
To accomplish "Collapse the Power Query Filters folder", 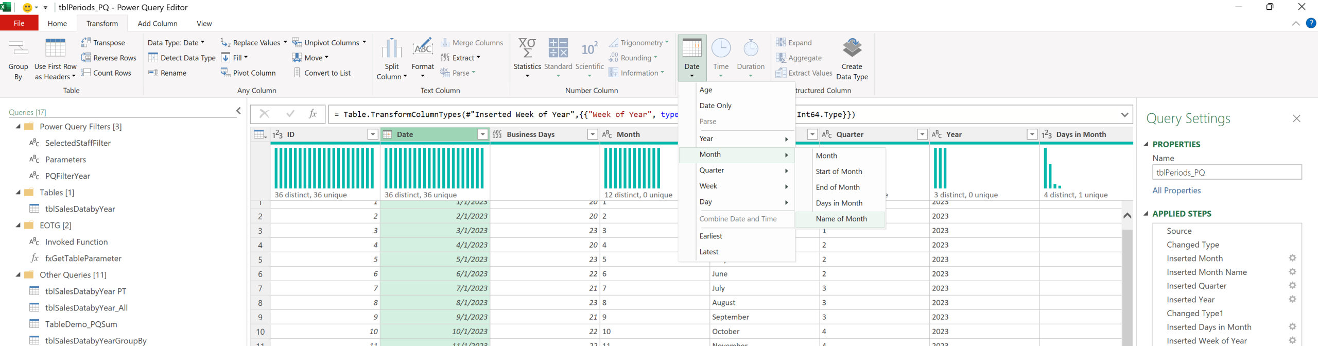I will point(18,126).
